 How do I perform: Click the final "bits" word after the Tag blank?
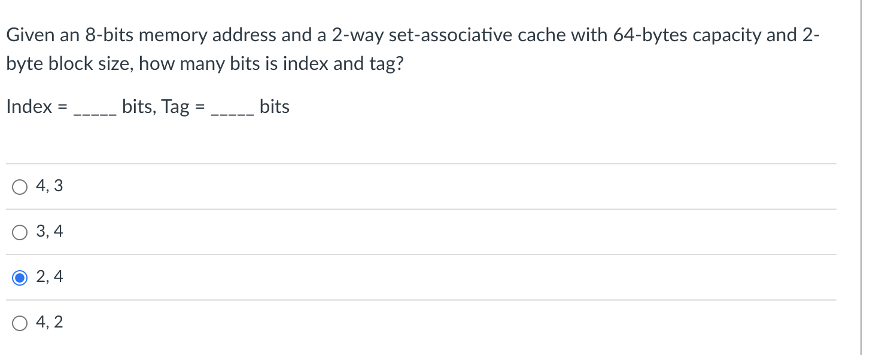click(275, 107)
